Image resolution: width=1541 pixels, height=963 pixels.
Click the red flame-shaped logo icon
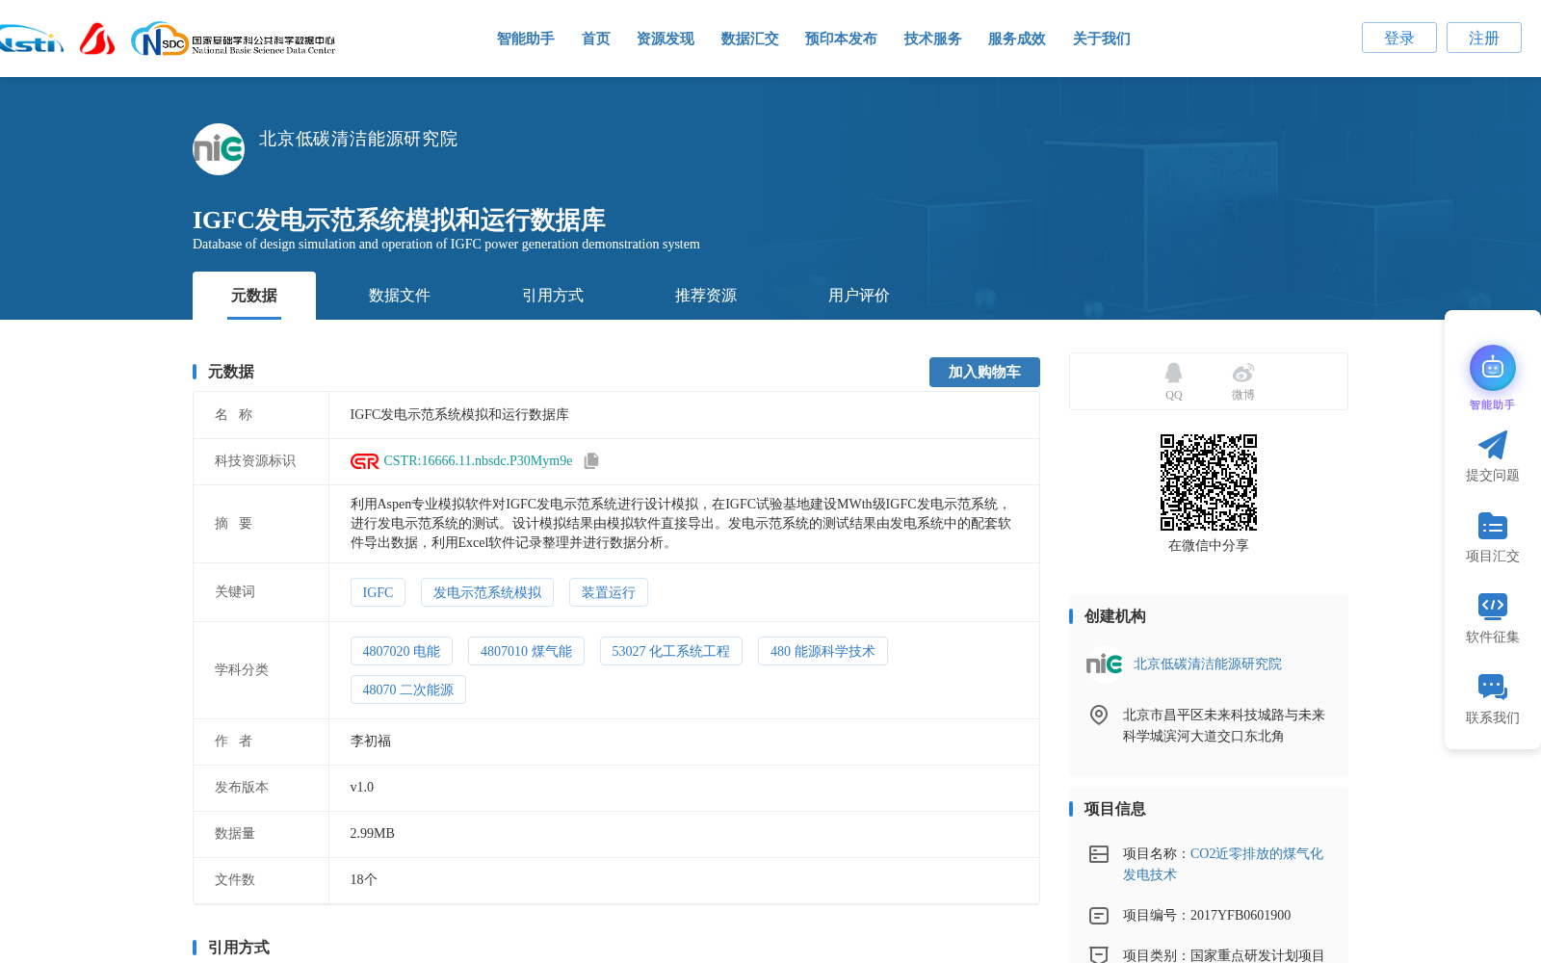(x=97, y=39)
